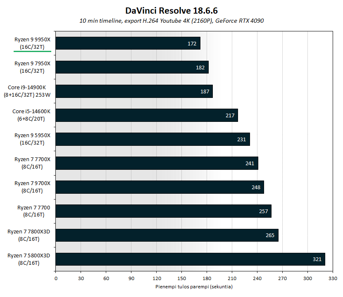343x297 pixels.
Task: Select the axis tick label '300'
Action: coord(307,278)
